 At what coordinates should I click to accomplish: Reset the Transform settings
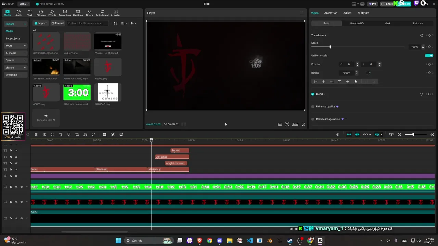click(421, 35)
